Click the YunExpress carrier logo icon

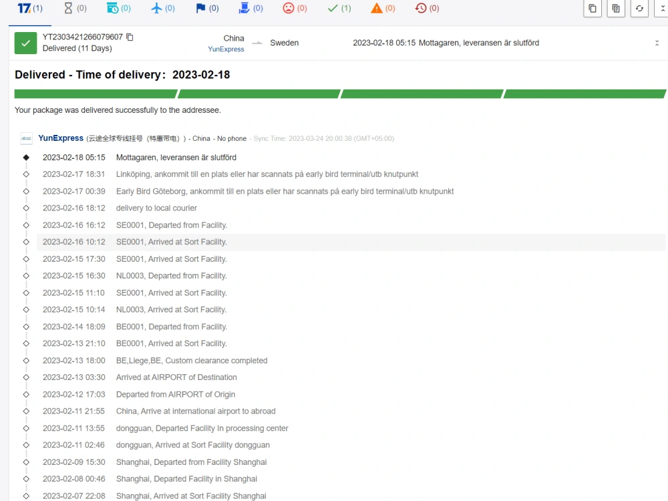pyautogui.click(x=27, y=138)
